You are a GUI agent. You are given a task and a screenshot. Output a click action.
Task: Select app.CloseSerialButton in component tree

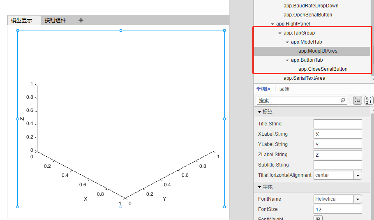click(323, 69)
